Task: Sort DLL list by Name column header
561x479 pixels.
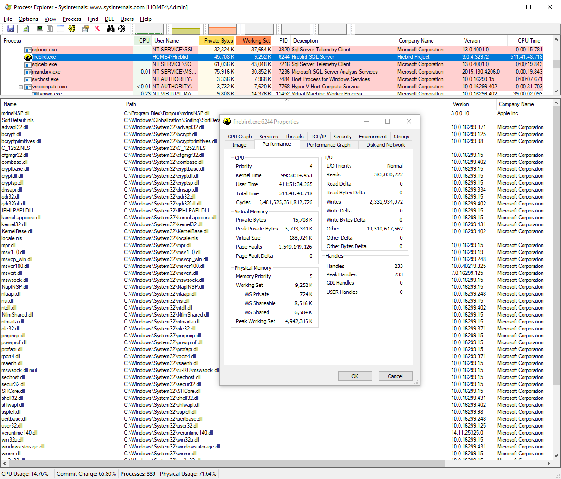Action: pos(62,104)
